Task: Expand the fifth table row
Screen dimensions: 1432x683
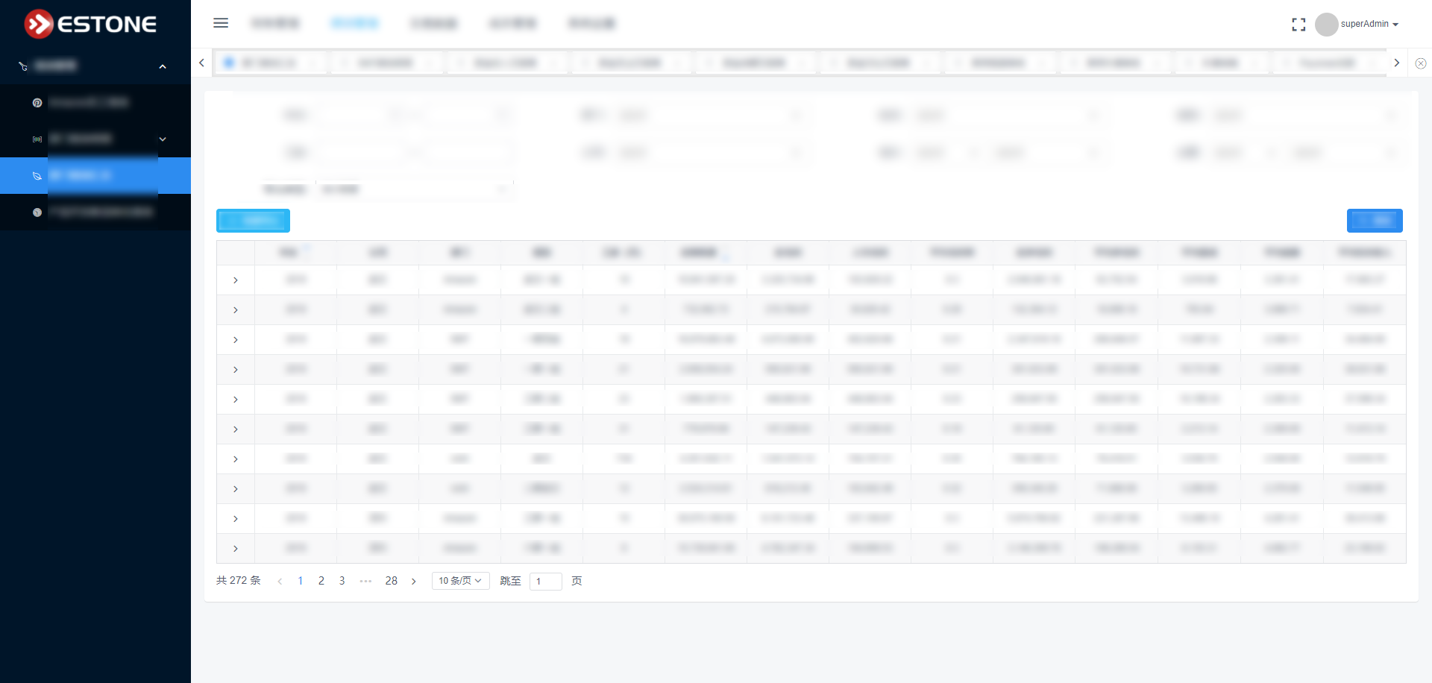Action: (x=236, y=400)
